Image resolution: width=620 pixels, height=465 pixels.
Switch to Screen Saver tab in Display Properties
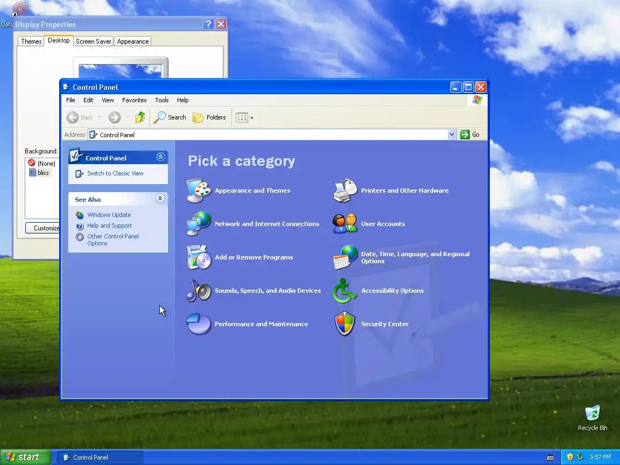[x=93, y=41]
